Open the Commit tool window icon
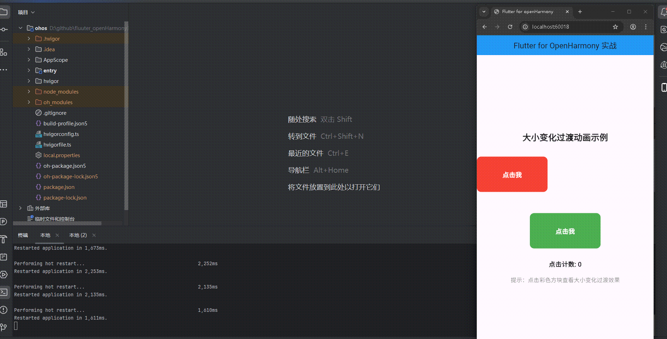Image resolution: width=667 pixels, height=339 pixels. [4, 30]
